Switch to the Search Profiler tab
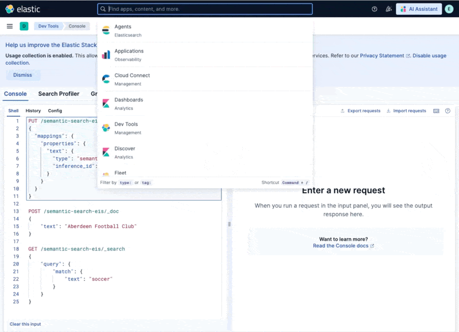459x332 pixels. pos(59,93)
